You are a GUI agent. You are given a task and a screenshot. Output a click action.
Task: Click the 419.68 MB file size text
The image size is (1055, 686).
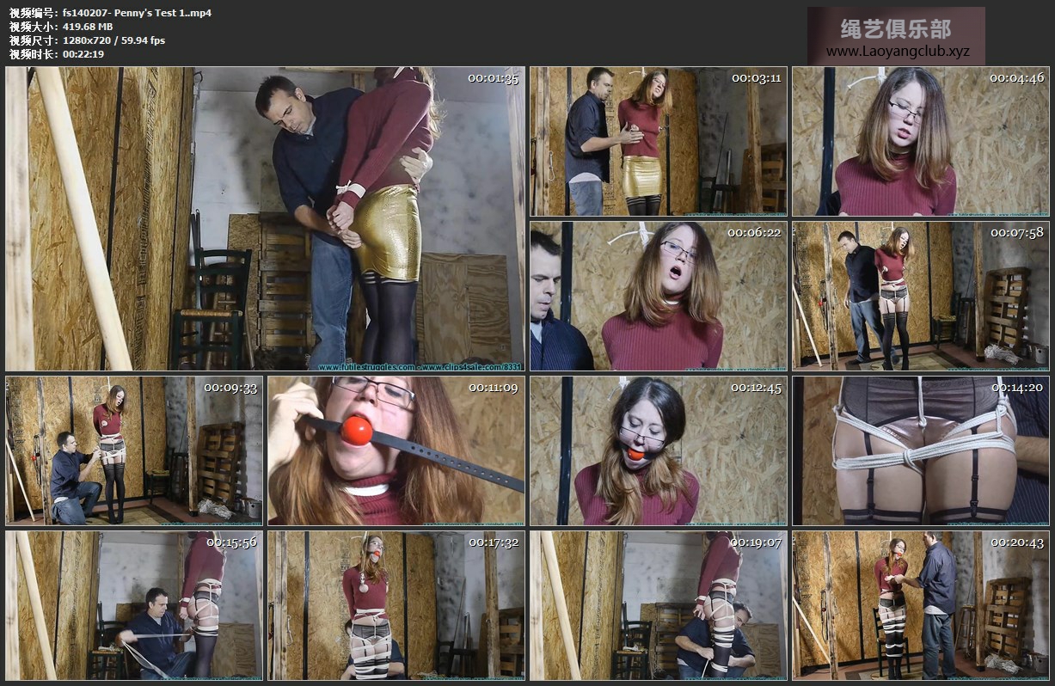87,27
